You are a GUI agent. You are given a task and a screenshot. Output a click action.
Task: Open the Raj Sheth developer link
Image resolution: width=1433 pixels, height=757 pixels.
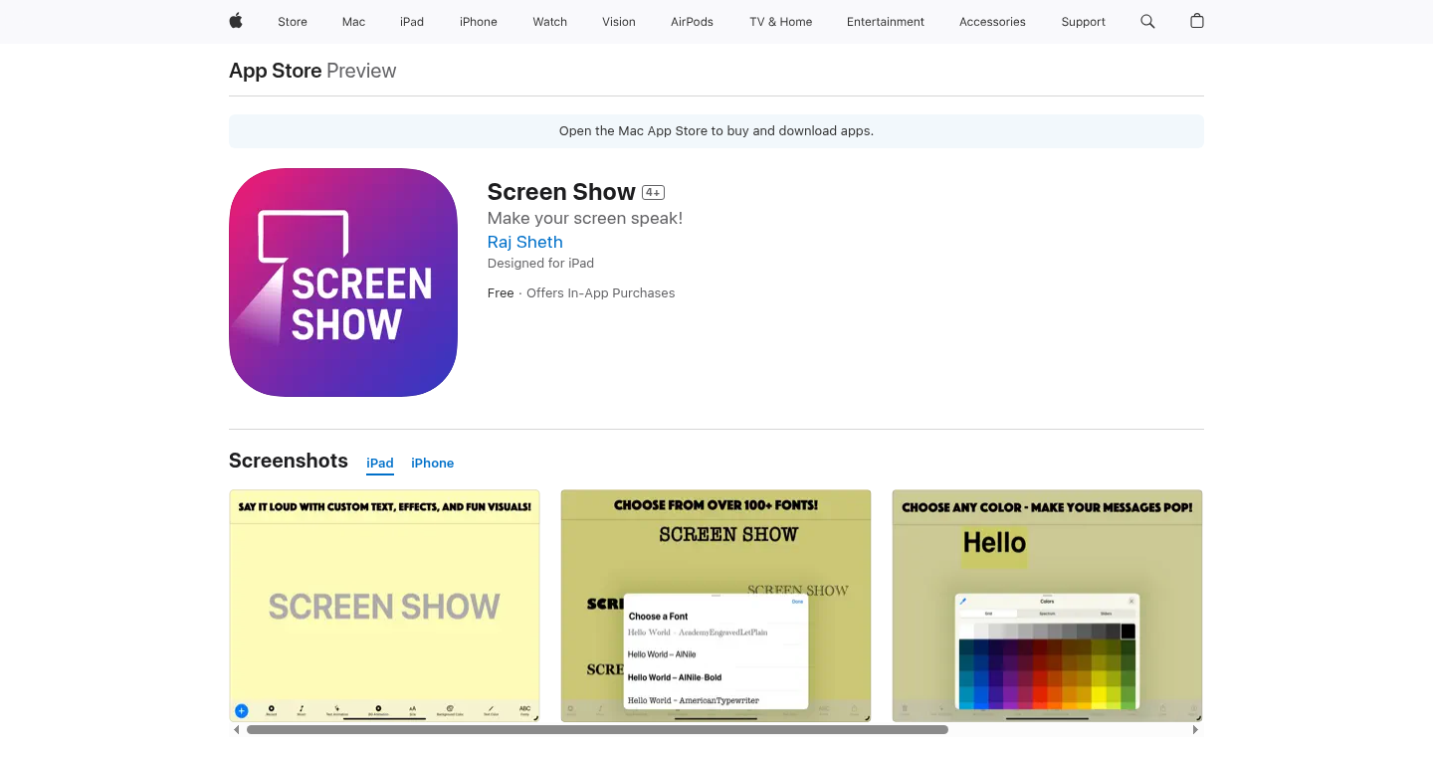click(525, 242)
